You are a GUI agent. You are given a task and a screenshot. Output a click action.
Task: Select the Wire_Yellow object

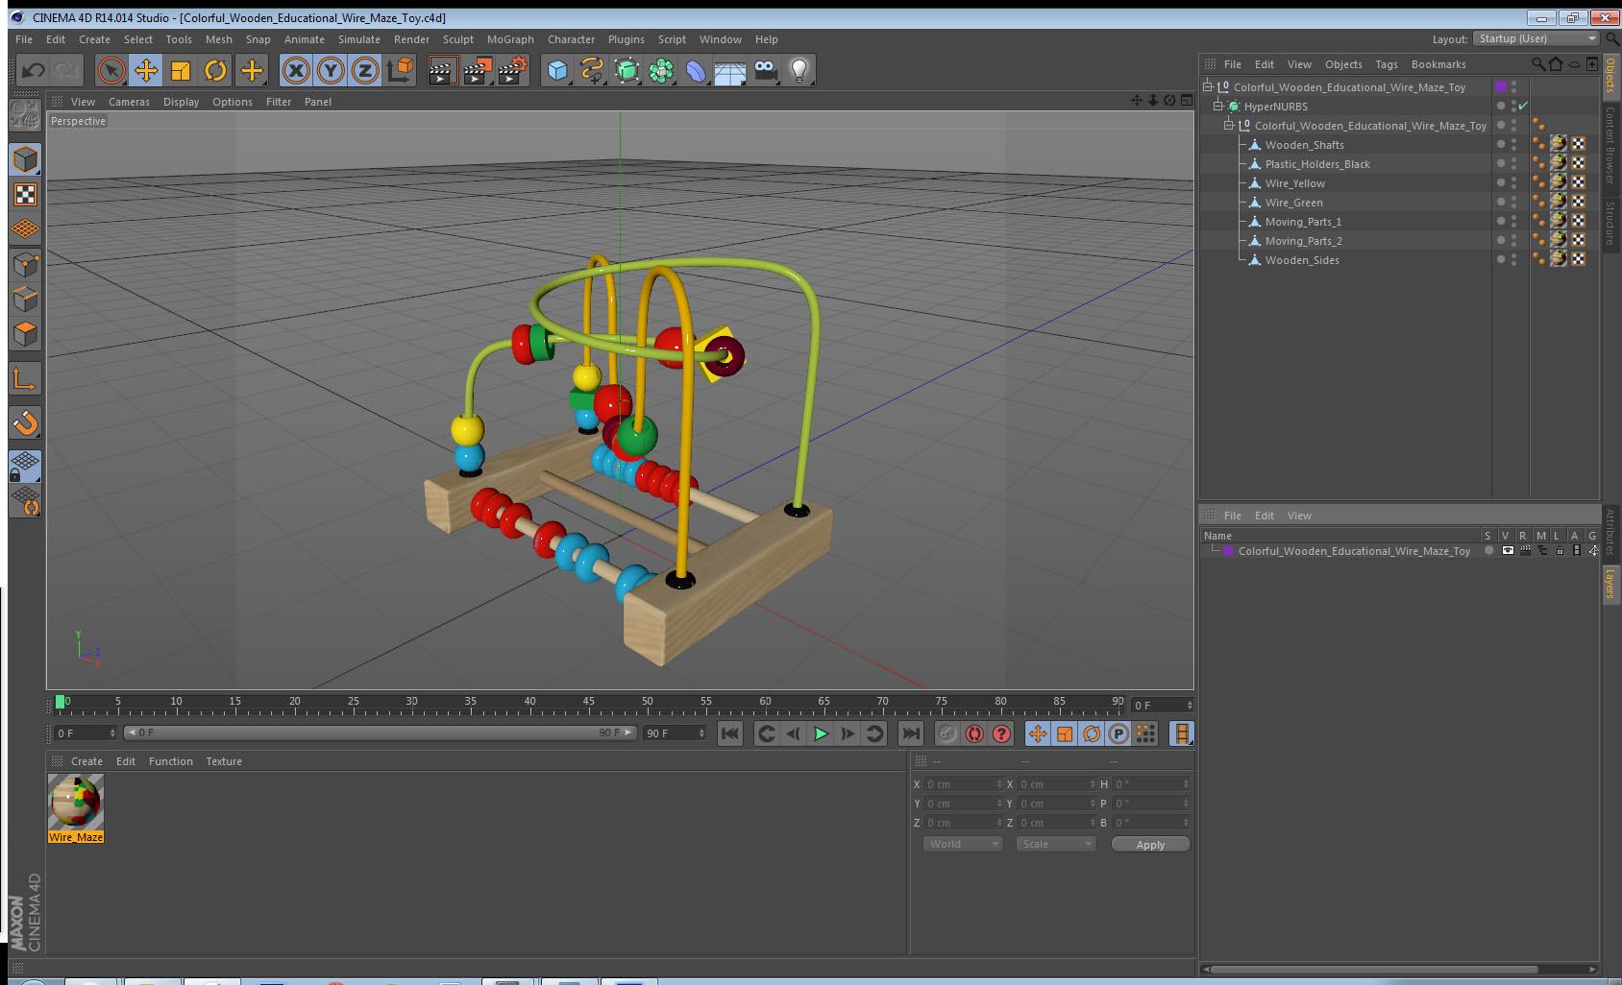[1294, 183]
